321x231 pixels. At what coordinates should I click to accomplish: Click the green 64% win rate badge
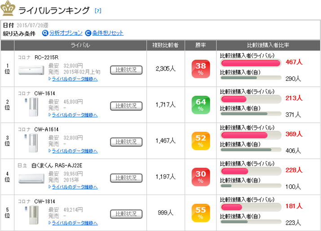200,105
